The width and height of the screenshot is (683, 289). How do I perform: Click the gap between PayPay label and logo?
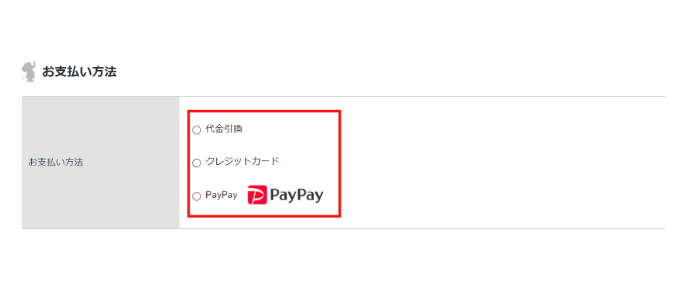242,195
